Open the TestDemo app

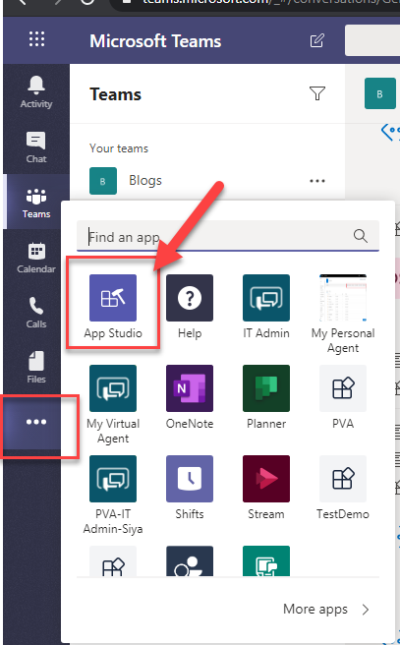[343, 488]
